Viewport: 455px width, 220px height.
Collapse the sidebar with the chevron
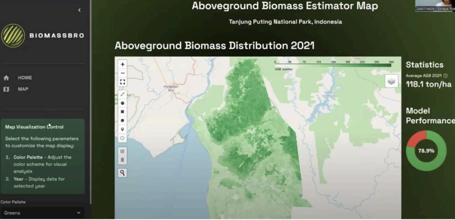pyautogui.click(x=79, y=10)
